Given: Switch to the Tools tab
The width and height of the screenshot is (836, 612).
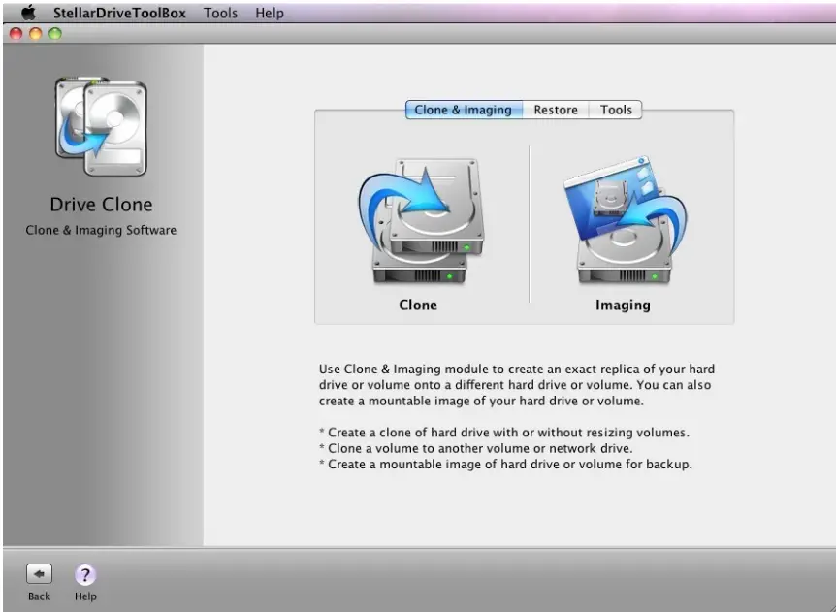Looking at the screenshot, I should pyautogui.click(x=615, y=110).
